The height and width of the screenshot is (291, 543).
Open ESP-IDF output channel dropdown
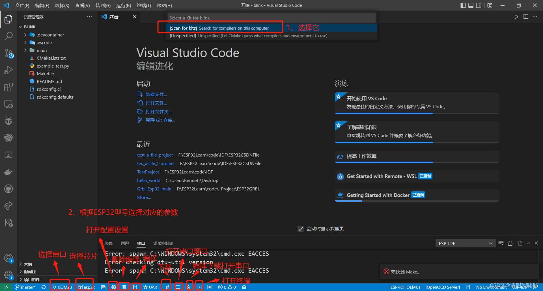(466, 243)
